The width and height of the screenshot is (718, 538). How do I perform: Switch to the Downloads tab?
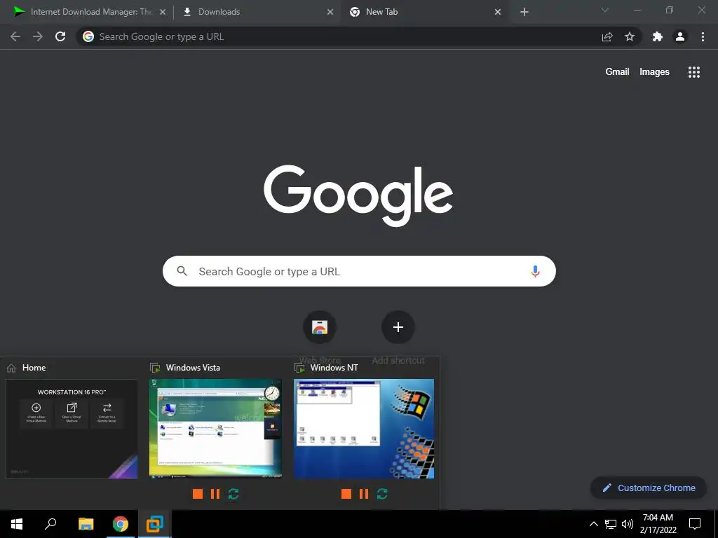257,12
